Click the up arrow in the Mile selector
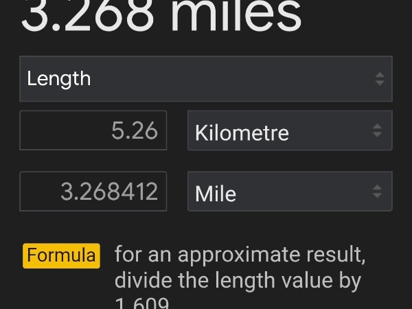 coord(377,187)
